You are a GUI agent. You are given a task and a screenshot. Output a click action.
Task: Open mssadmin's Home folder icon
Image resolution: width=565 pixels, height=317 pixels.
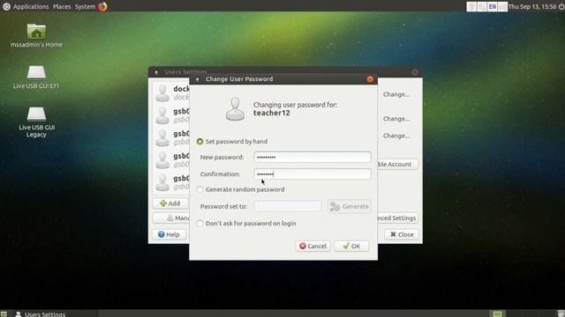point(36,32)
